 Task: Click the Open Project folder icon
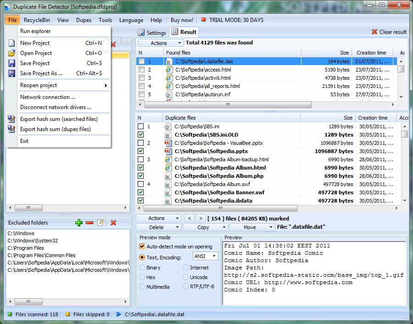pos(11,53)
